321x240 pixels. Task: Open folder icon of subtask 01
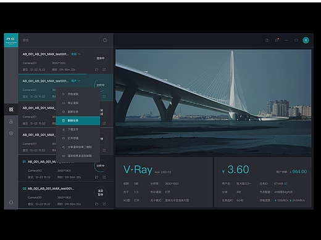click(x=96, y=177)
